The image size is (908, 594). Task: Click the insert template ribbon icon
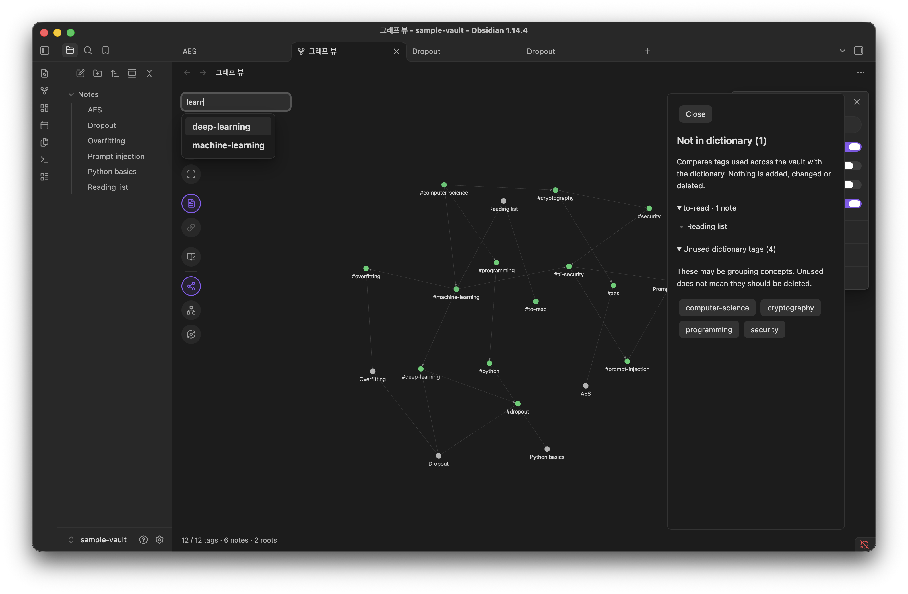tap(45, 142)
